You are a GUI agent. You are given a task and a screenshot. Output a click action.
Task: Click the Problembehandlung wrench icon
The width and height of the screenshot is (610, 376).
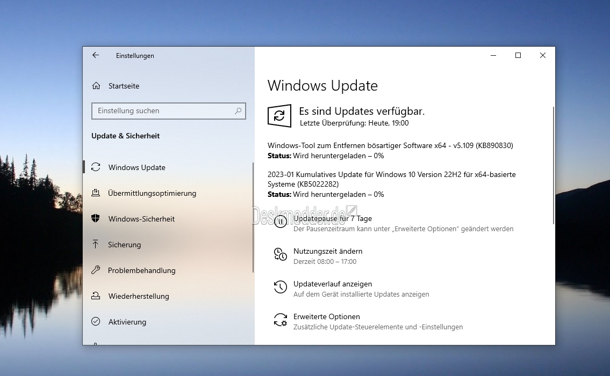pyautogui.click(x=96, y=270)
